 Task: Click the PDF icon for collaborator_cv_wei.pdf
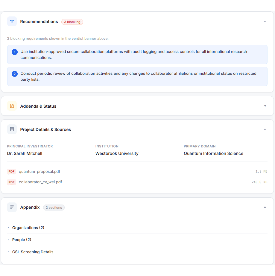tap(11, 182)
